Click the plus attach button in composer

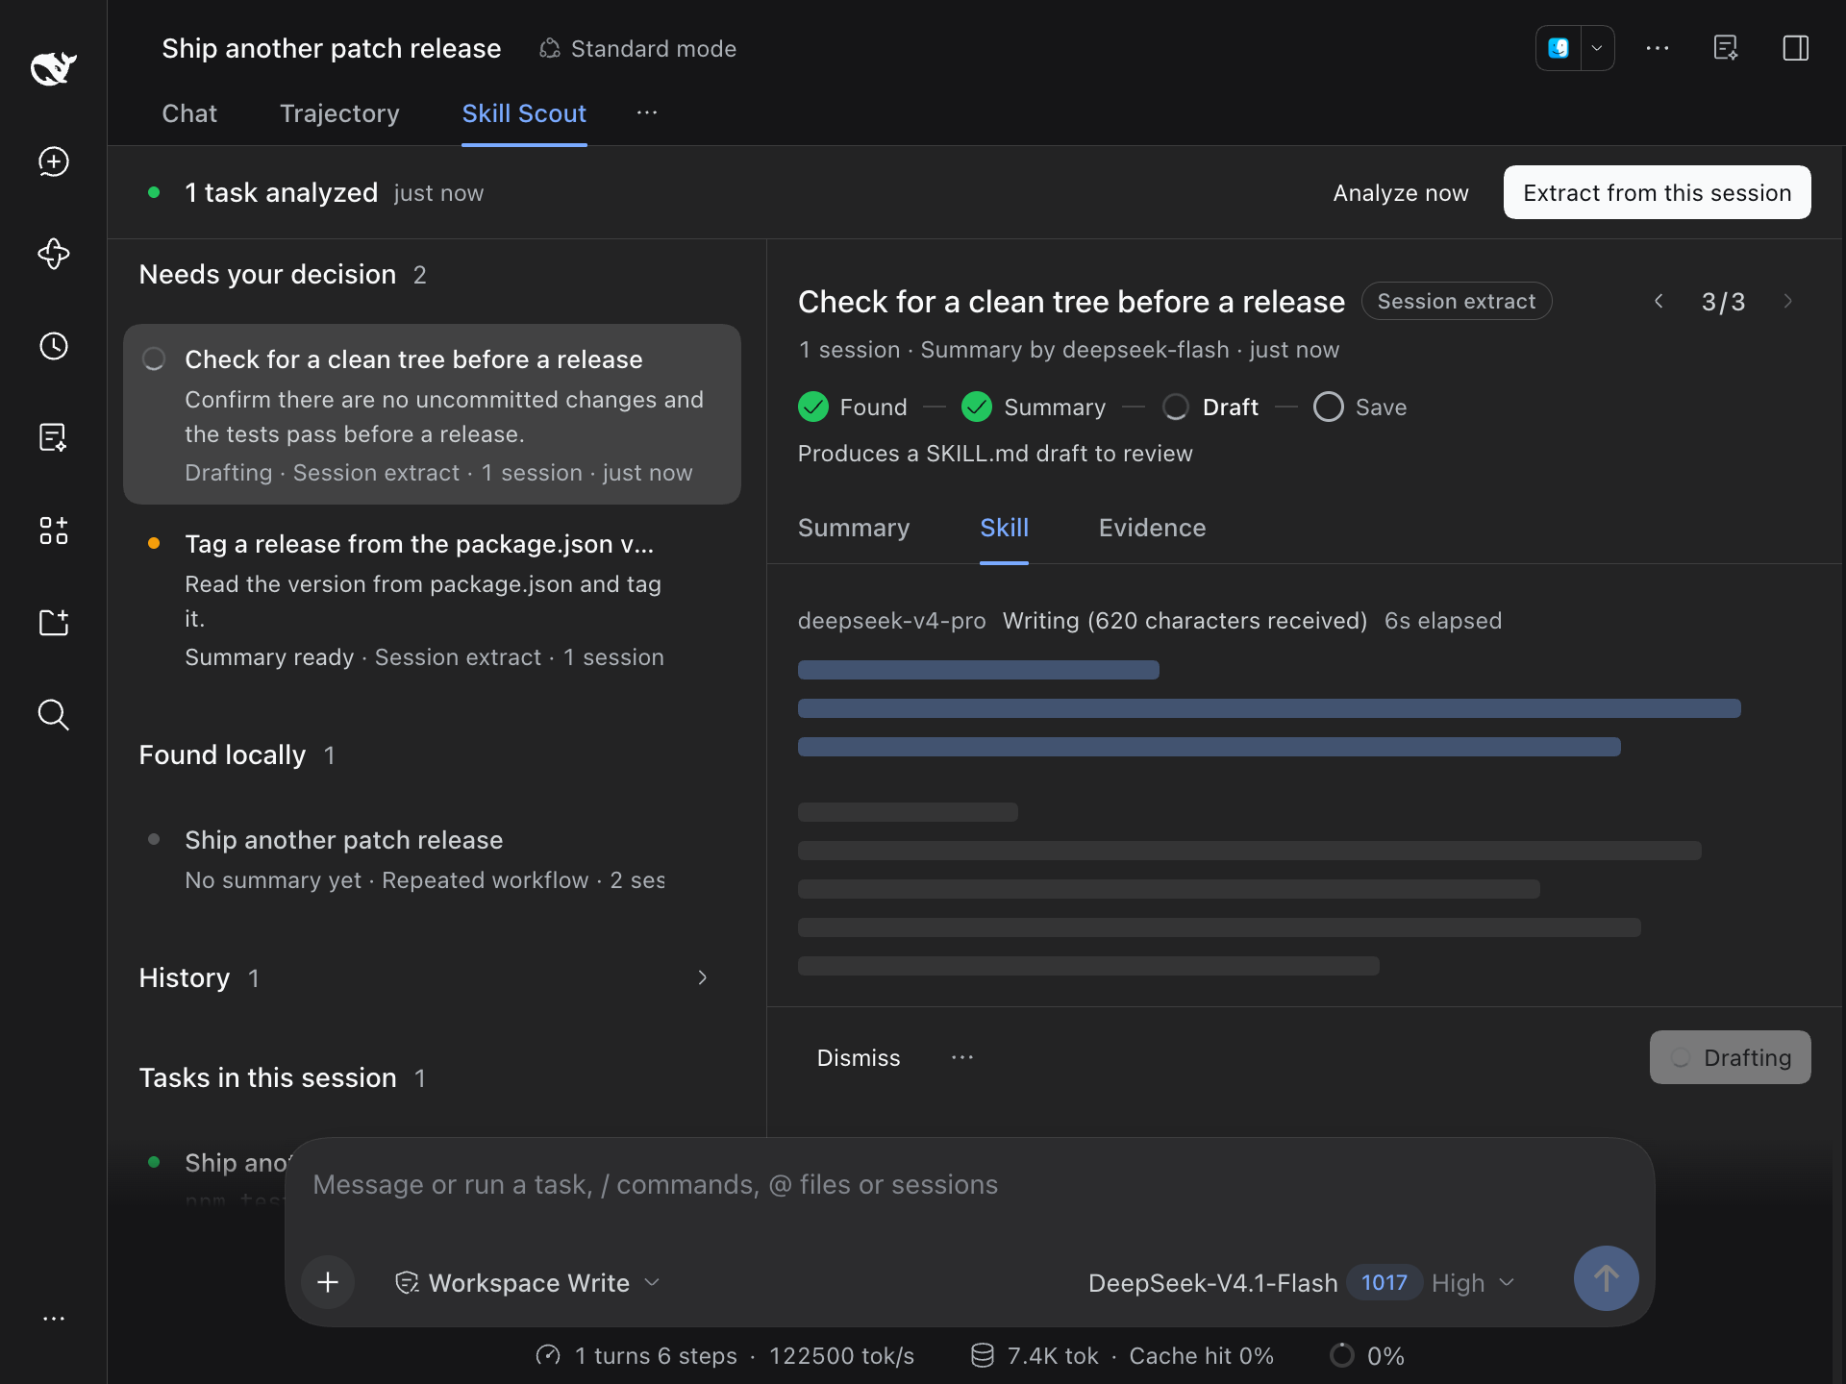pyautogui.click(x=328, y=1282)
